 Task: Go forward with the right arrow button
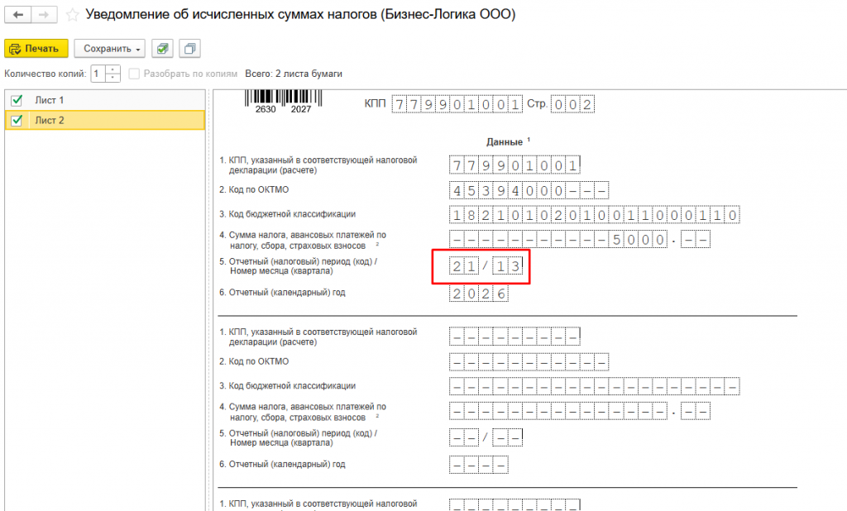[45, 15]
